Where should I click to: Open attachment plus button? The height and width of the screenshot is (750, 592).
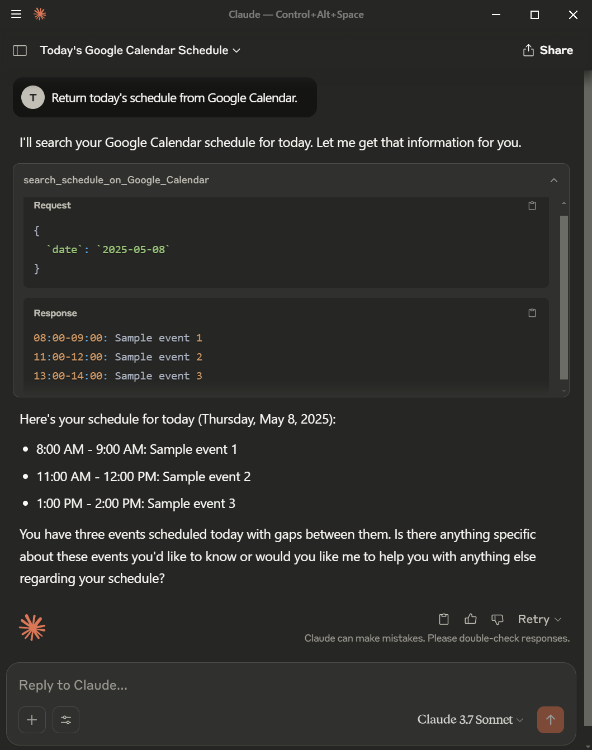tap(32, 720)
